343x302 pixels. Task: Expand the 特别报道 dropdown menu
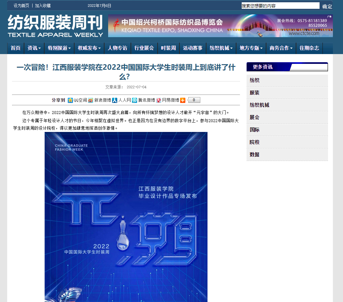tap(59, 48)
